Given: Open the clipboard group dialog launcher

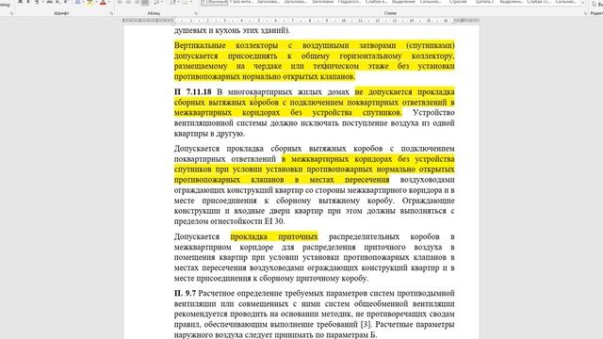Looking at the screenshot, I should click(11, 13).
